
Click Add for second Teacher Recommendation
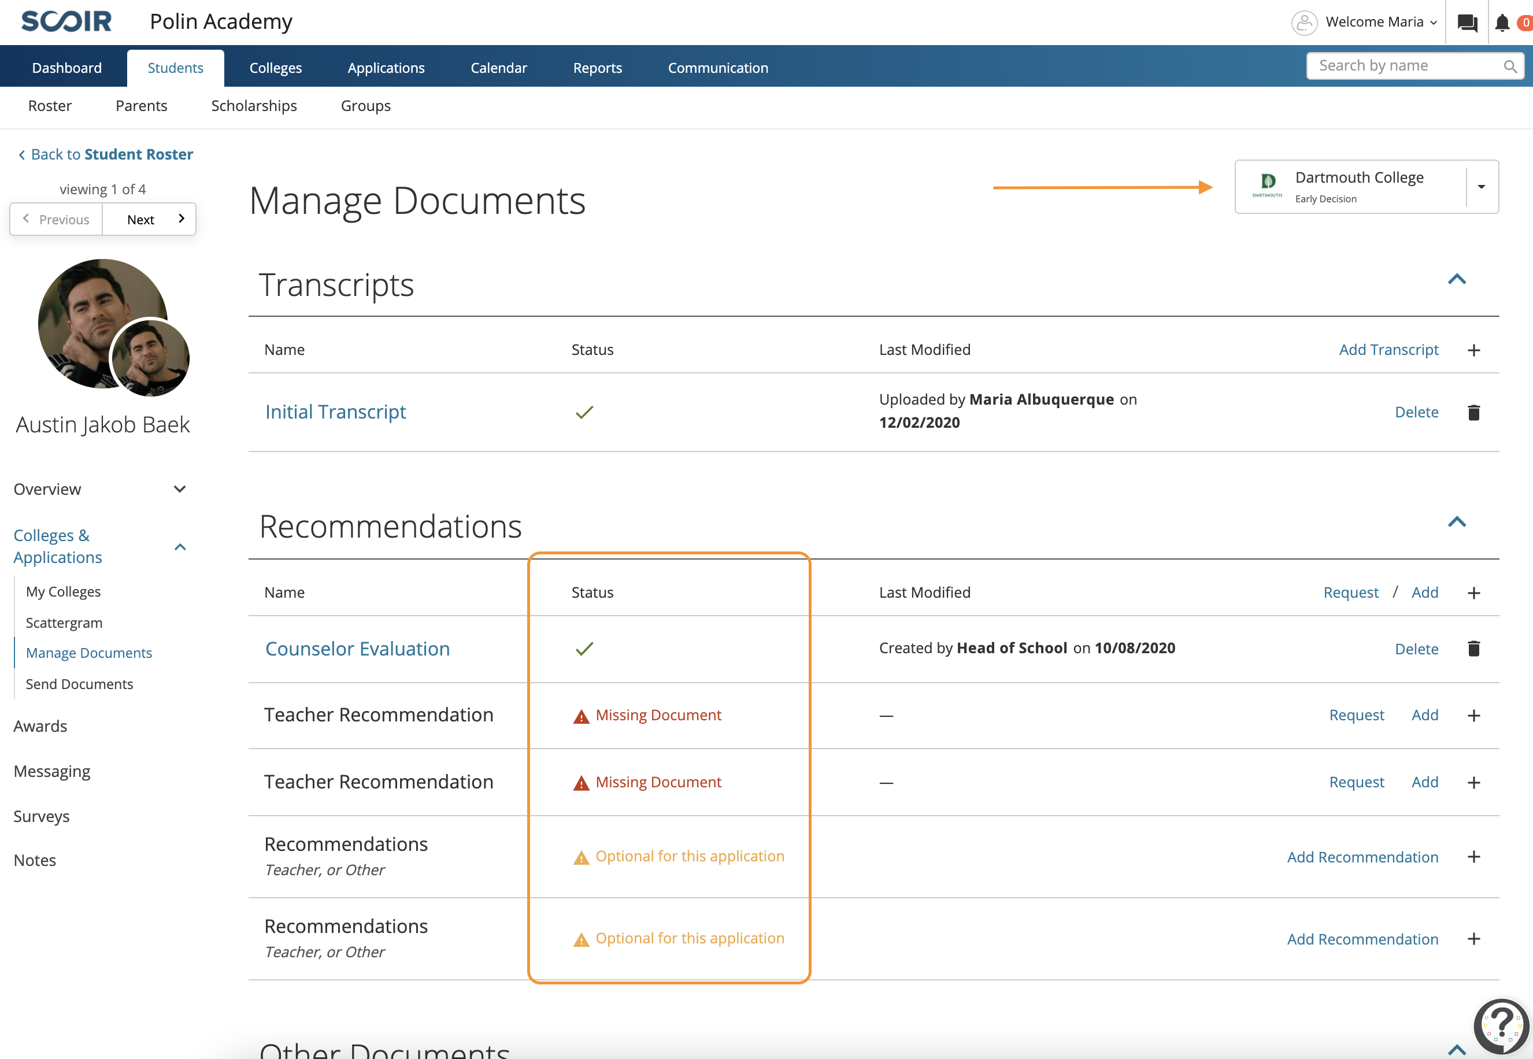1425,783
